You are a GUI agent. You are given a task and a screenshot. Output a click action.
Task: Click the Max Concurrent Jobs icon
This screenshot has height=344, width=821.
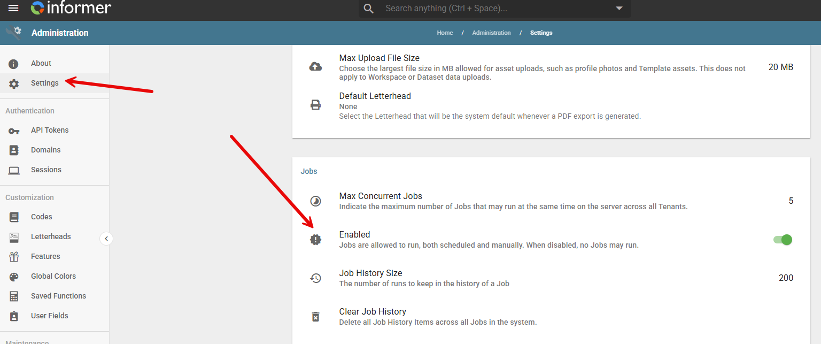(x=316, y=201)
